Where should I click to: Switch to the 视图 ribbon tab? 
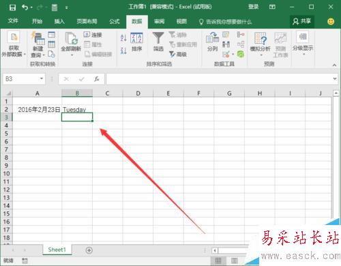coord(181,21)
